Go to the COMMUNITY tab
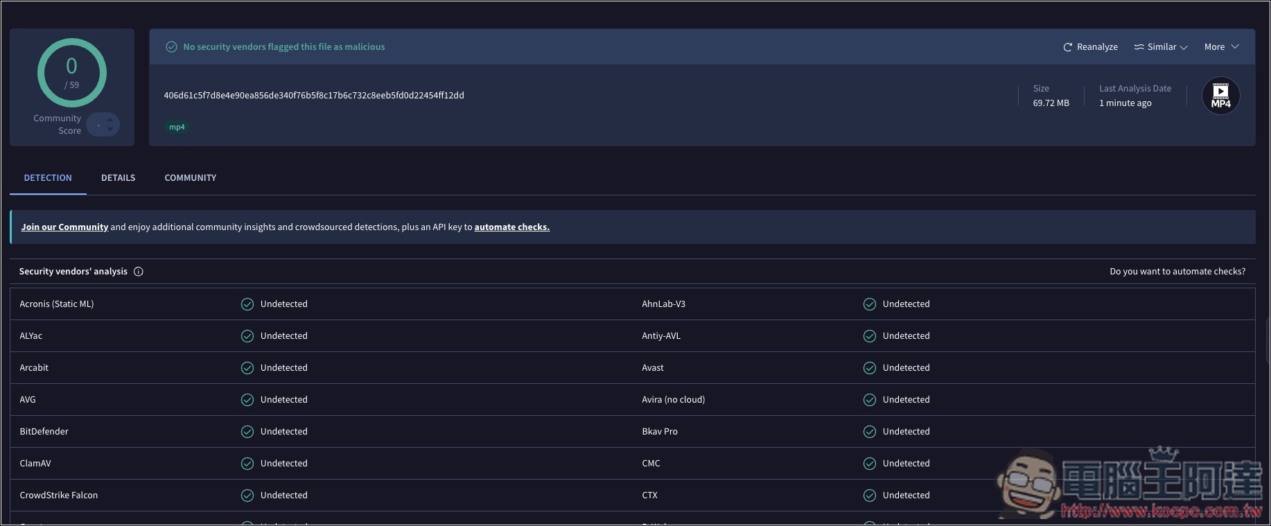 (191, 178)
